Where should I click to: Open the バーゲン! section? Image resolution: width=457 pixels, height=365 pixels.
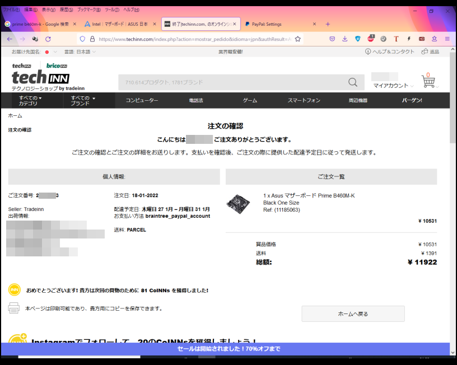coord(412,101)
